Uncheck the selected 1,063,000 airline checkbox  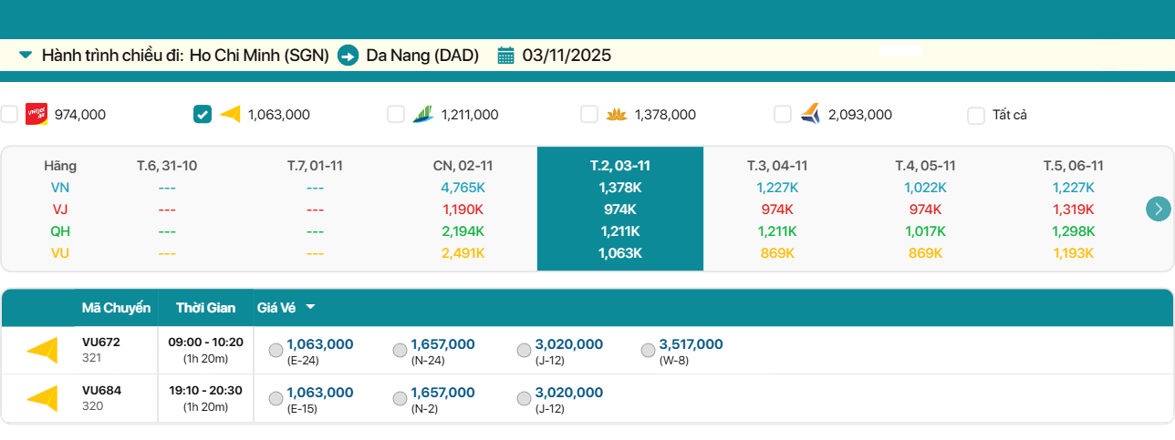click(x=203, y=114)
